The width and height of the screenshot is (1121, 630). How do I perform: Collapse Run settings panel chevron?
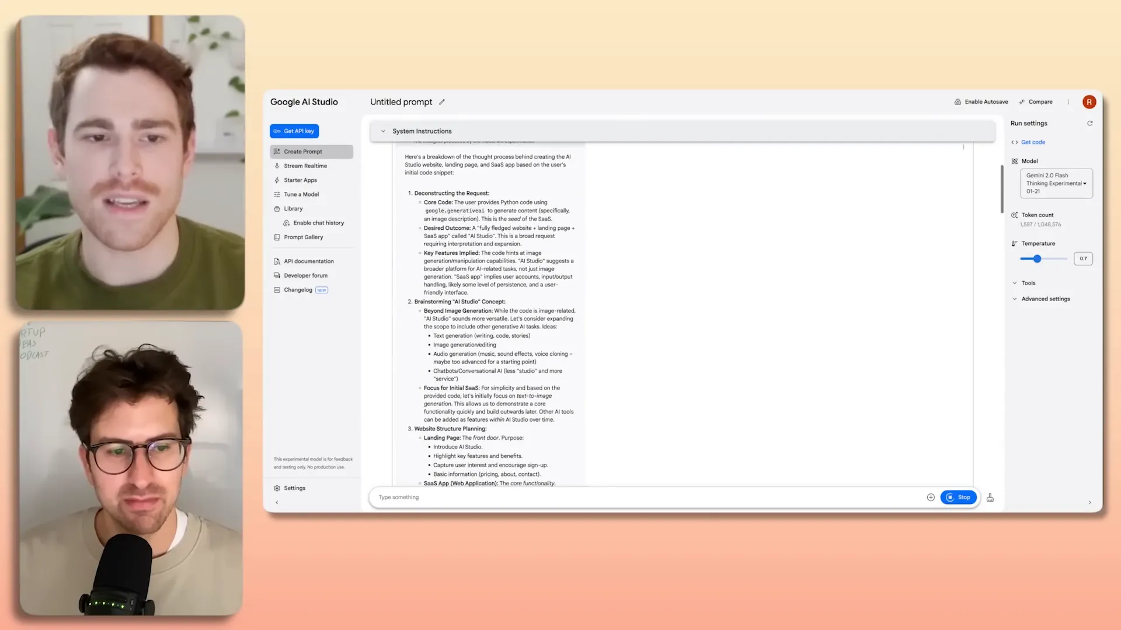(1089, 503)
